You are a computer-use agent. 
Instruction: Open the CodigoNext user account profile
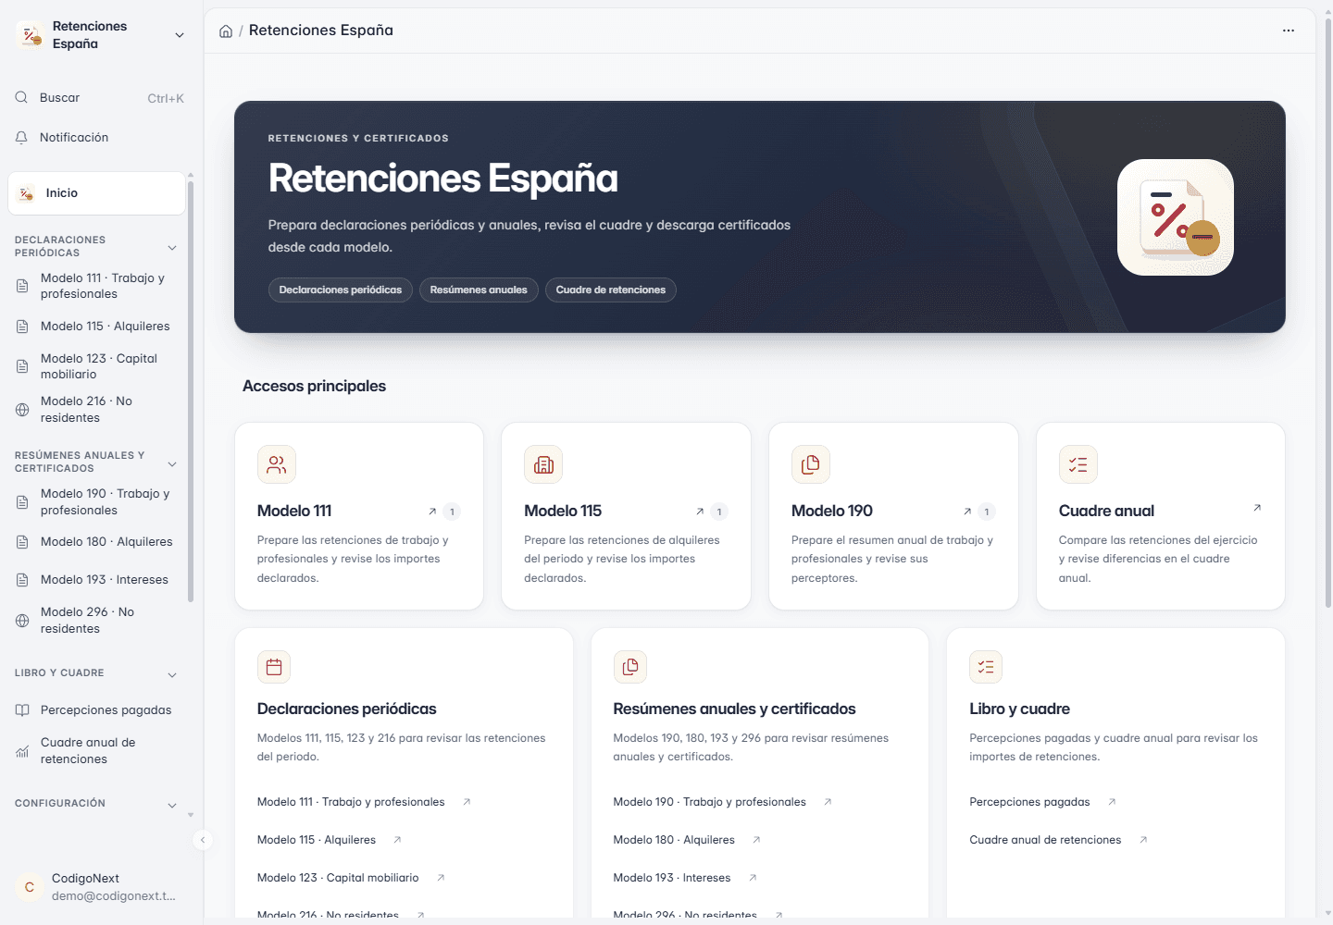click(x=101, y=887)
